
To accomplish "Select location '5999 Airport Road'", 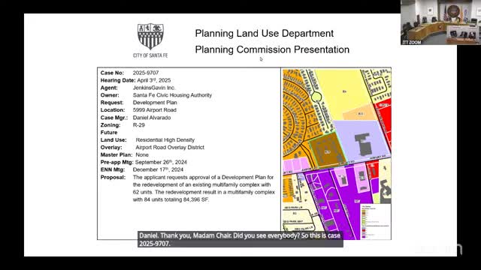I will (x=155, y=110).
